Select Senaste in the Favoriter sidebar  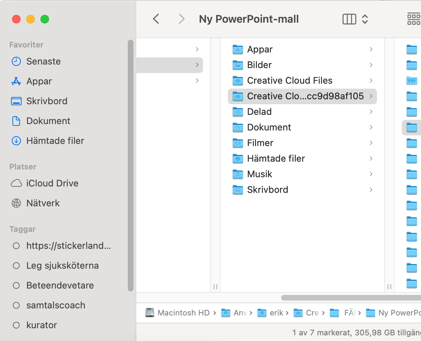point(43,61)
